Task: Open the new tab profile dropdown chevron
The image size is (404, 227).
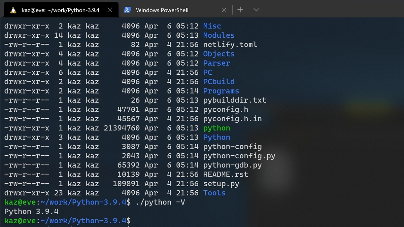Action: (x=256, y=10)
